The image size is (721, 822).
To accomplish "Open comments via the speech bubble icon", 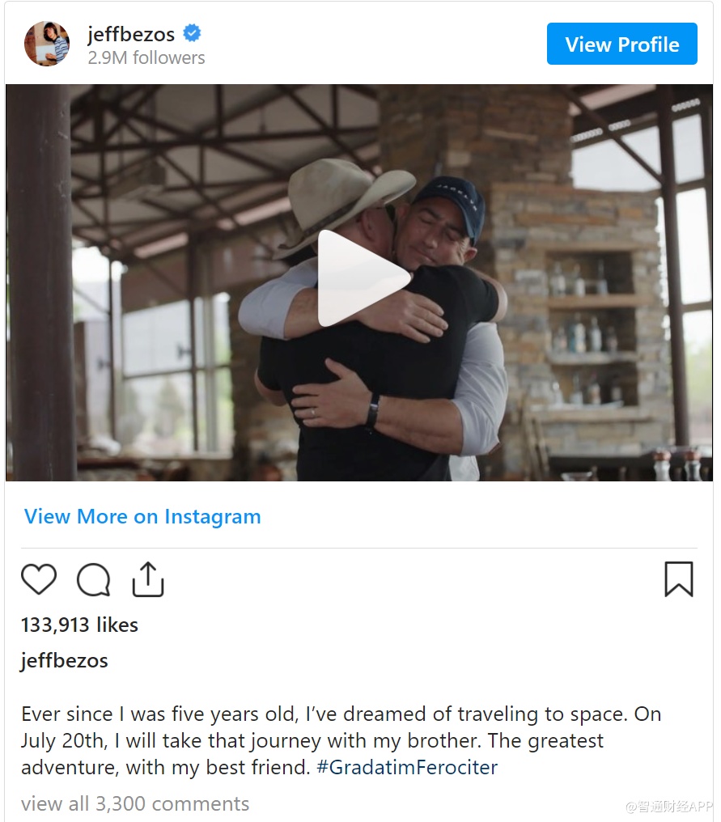I will click(94, 579).
